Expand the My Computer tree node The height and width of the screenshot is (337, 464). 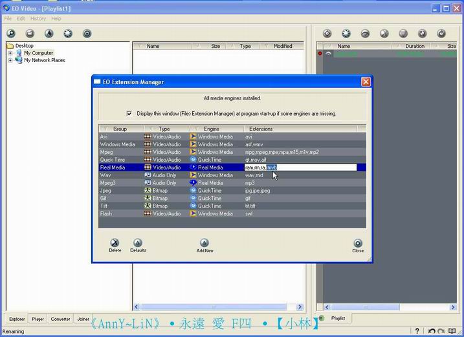tap(10, 53)
